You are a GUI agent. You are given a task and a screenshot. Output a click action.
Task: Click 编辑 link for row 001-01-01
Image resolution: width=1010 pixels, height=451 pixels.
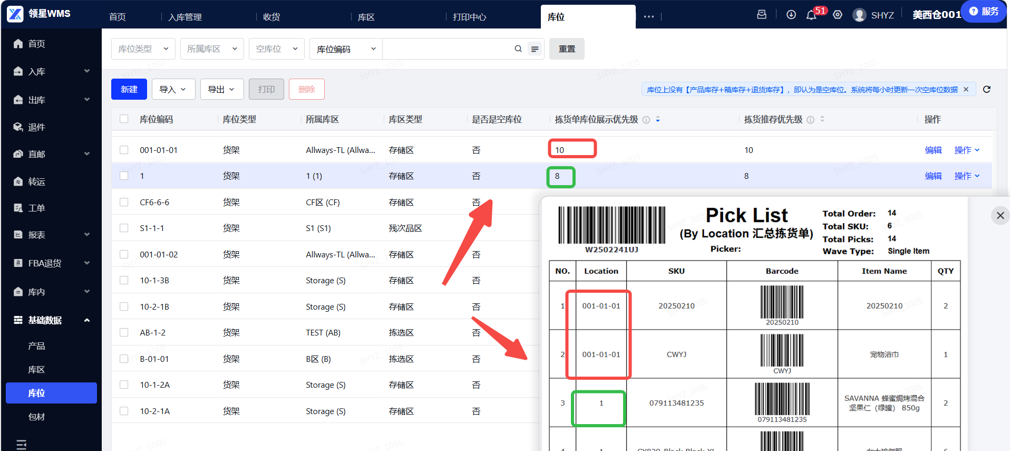click(933, 150)
